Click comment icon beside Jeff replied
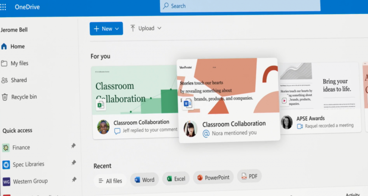The image size is (368, 196). pos(117,131)
